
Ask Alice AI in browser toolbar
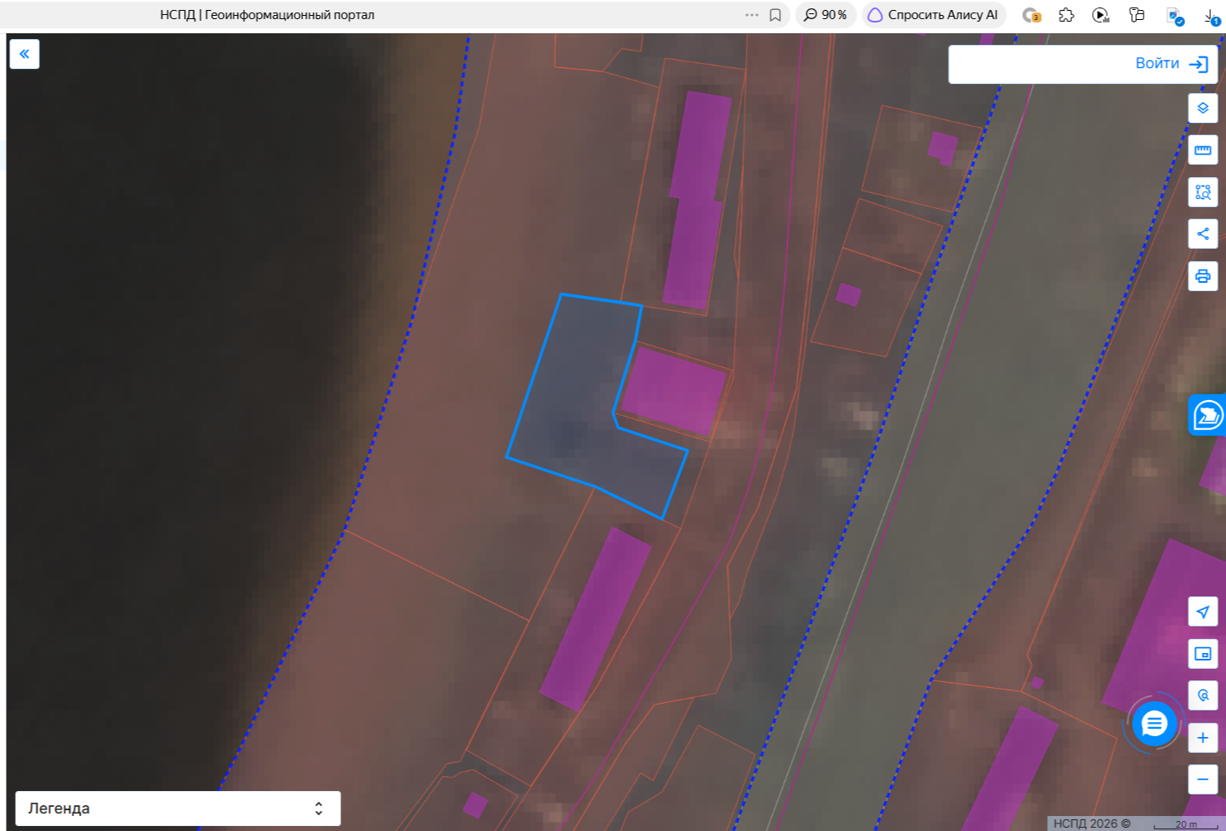[934, 15]
